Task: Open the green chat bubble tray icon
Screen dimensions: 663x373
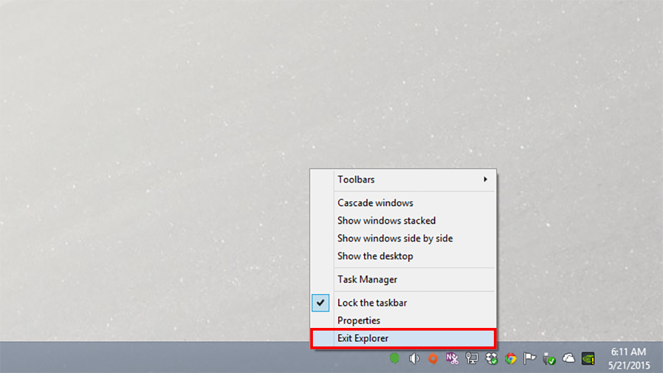Action: point(394,358)
